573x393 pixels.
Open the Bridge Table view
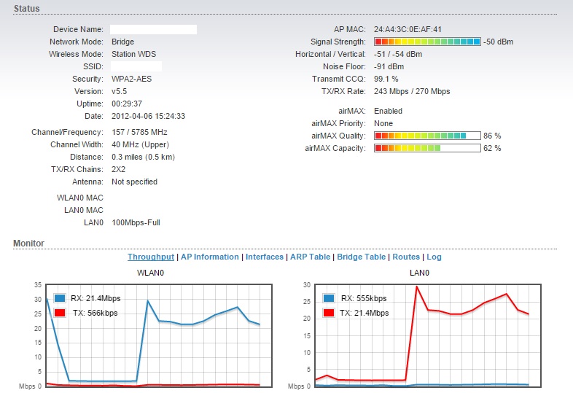coord(361,257)
